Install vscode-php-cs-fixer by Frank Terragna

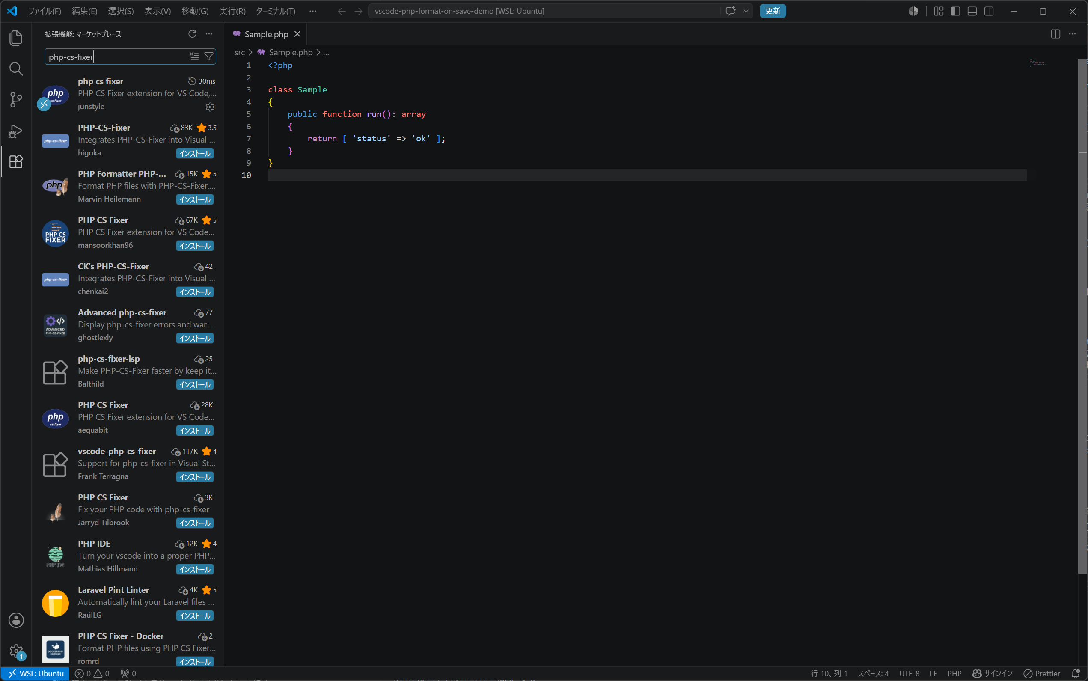coord(195,477)
